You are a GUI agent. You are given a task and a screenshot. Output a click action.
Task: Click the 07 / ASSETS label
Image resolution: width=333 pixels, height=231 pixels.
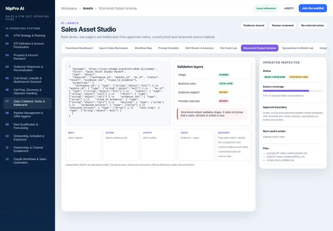[x=70, y=23]
